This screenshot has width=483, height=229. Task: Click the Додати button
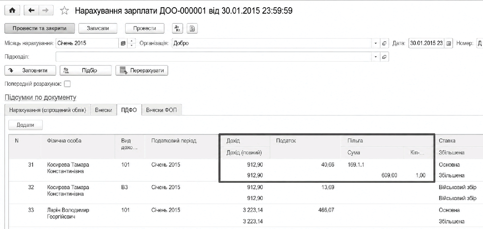[26, 125]
